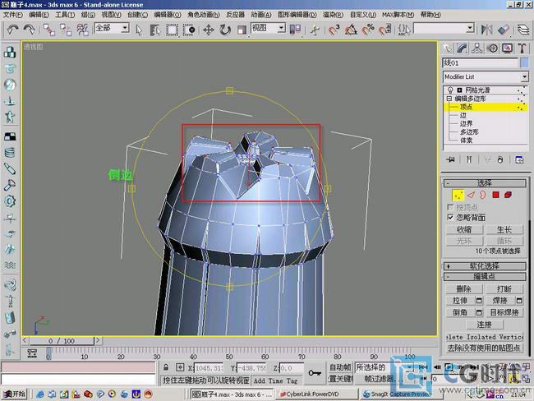Click the Redo arrow in the main toolbar
This screenshot has height=401, width=534.
pyautogui.click(x=30, y=30)
